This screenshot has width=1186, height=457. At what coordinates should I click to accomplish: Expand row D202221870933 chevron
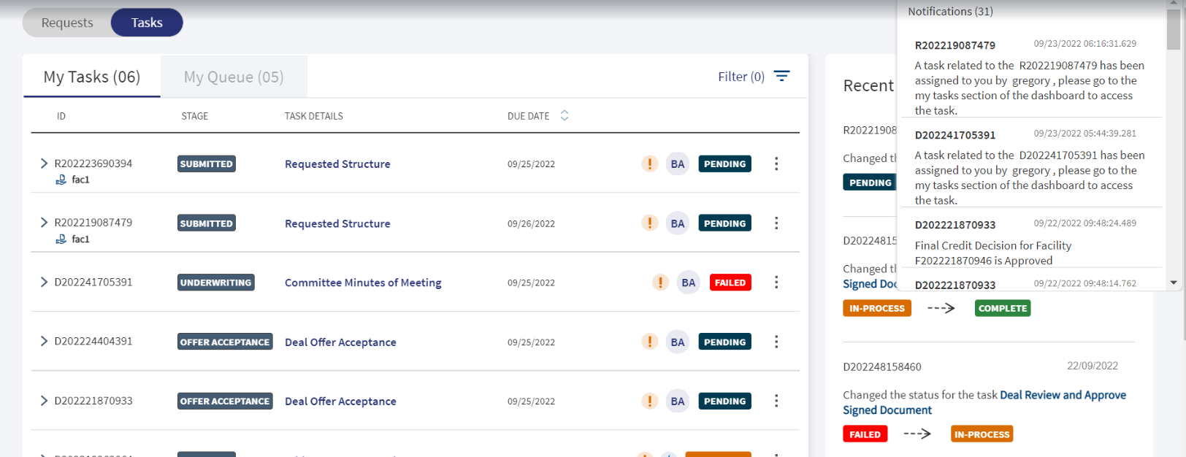coord(44,400)
